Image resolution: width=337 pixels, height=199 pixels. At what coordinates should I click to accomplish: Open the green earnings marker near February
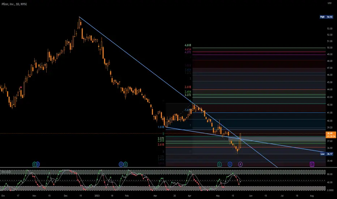(125, 164)
